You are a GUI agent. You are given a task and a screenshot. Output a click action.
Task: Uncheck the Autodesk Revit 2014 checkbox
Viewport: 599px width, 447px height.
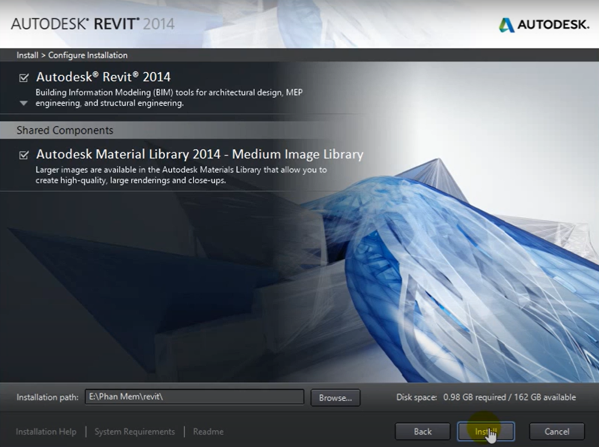tap(23, 78)
